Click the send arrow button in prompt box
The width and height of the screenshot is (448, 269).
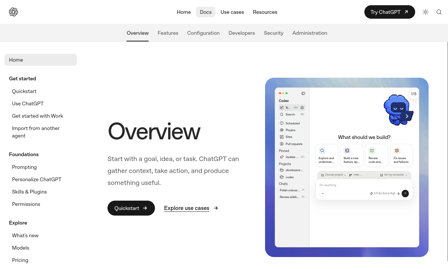click(x=405, y=194)
